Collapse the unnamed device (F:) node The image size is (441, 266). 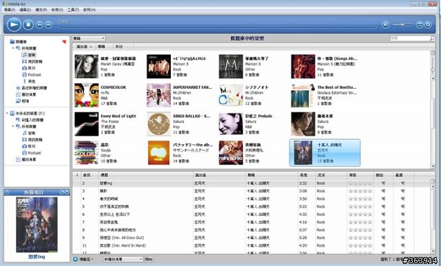(x=8, y=113)
